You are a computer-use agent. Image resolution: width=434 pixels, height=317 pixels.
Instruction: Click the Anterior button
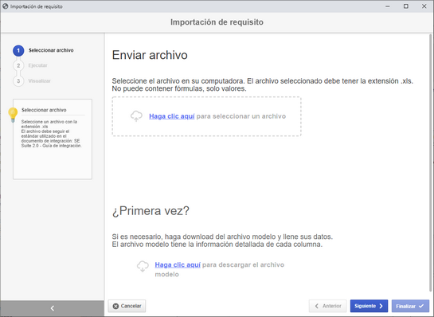(x=328, y=306)
